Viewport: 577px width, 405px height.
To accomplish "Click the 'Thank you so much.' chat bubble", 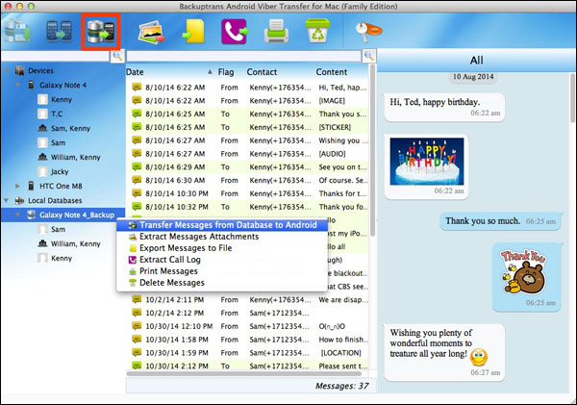I will pos(500,221).
